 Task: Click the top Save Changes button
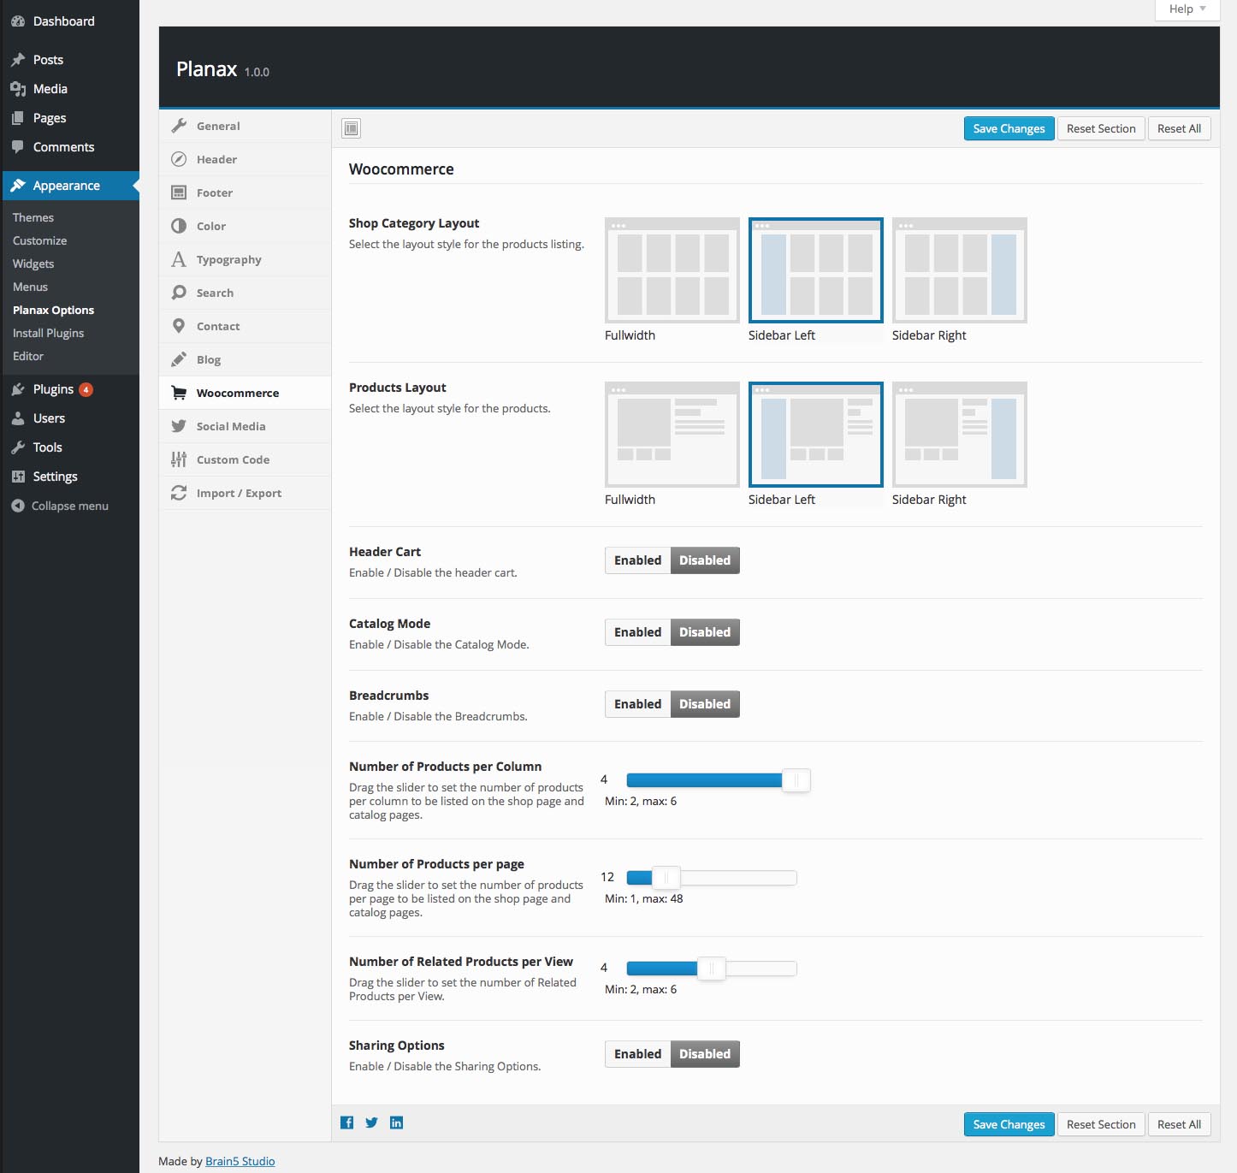(1009, 128)
